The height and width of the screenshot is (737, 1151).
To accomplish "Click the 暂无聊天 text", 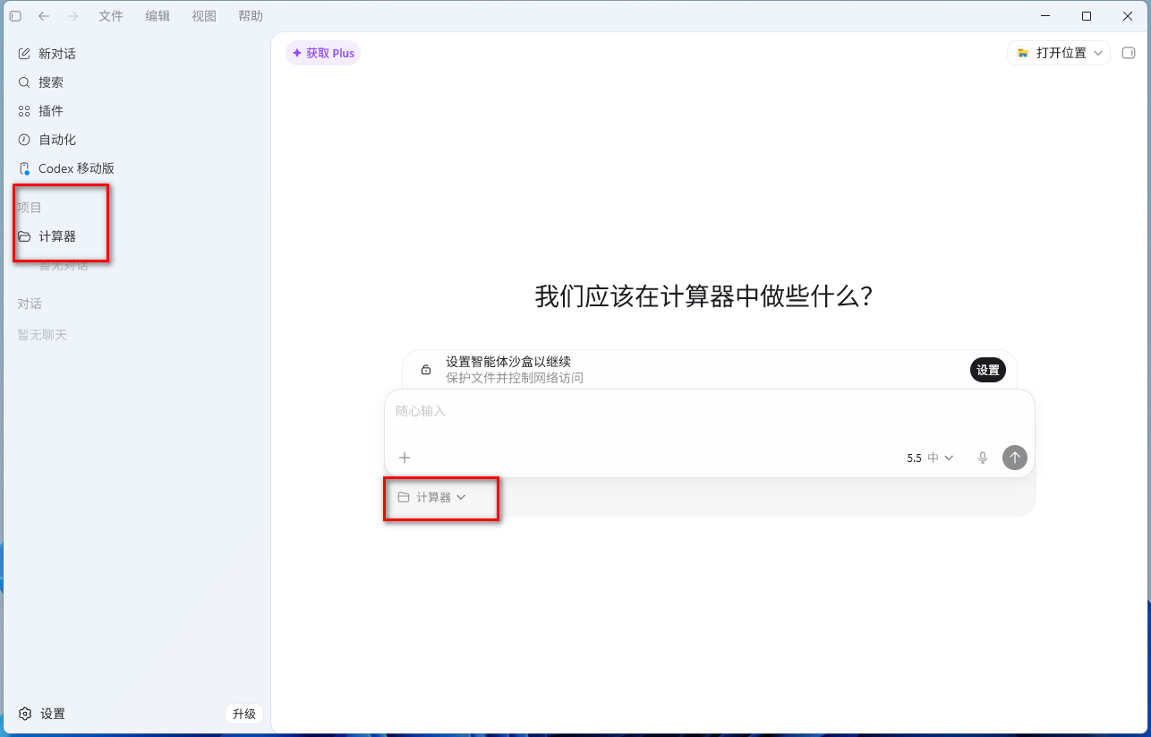I will [x=42, y=335].
